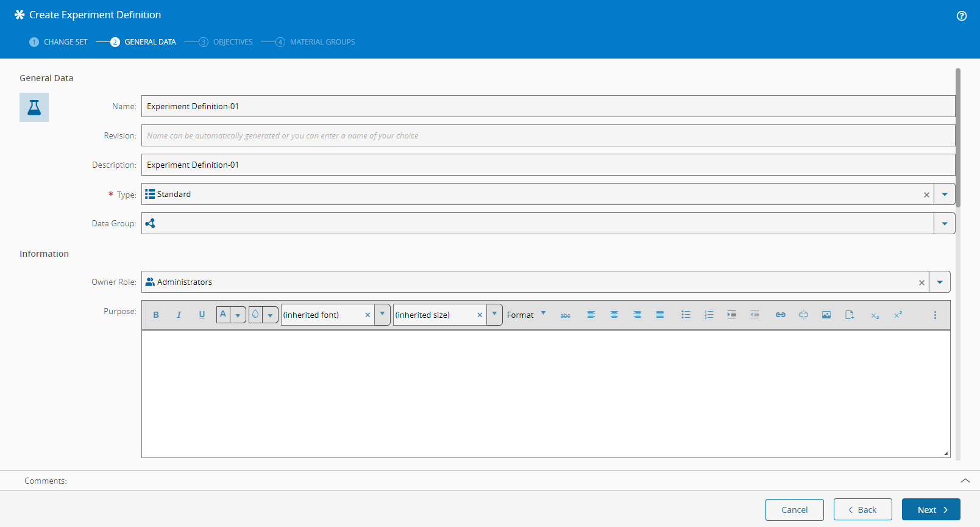Toggle italic formatting in Purpose editor

click(179, 315)
